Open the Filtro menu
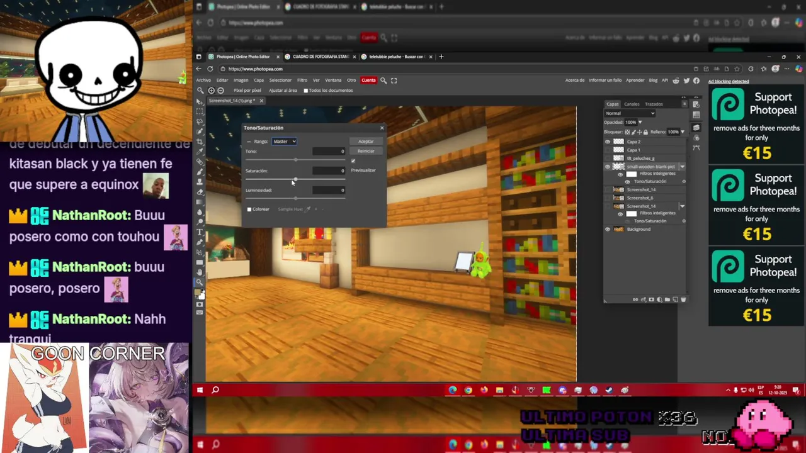Screen dimensions: 806x453 click(x=302, y=81)
